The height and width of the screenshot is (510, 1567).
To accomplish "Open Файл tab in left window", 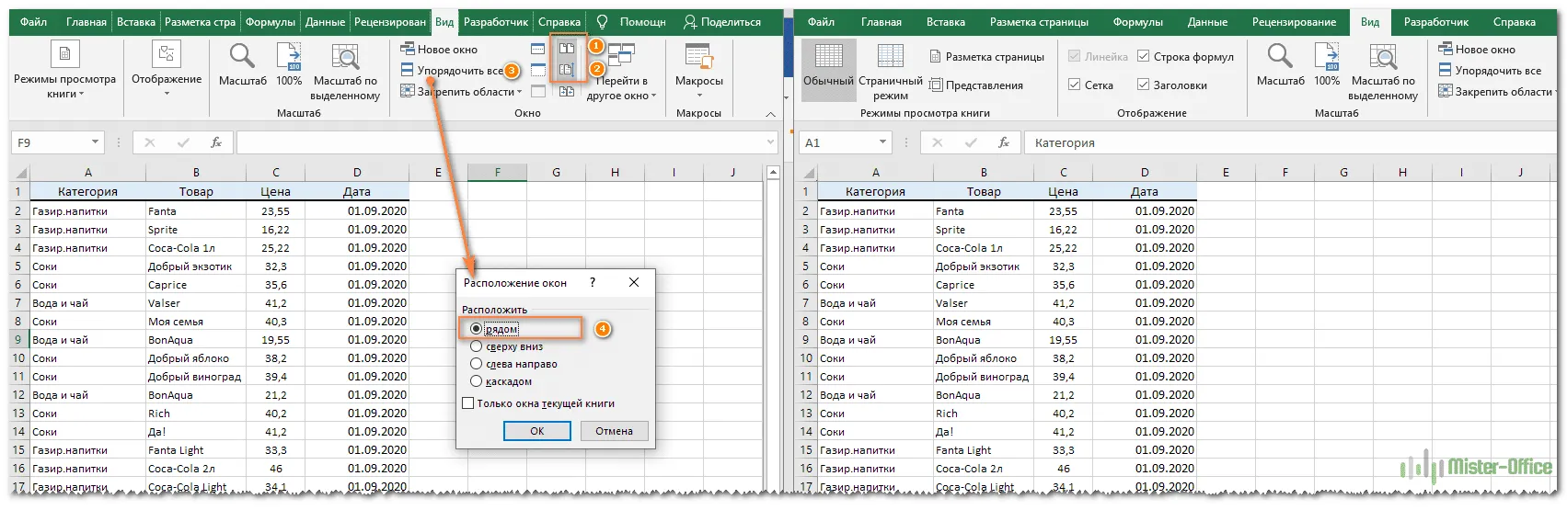I will (x=34, y=21).
